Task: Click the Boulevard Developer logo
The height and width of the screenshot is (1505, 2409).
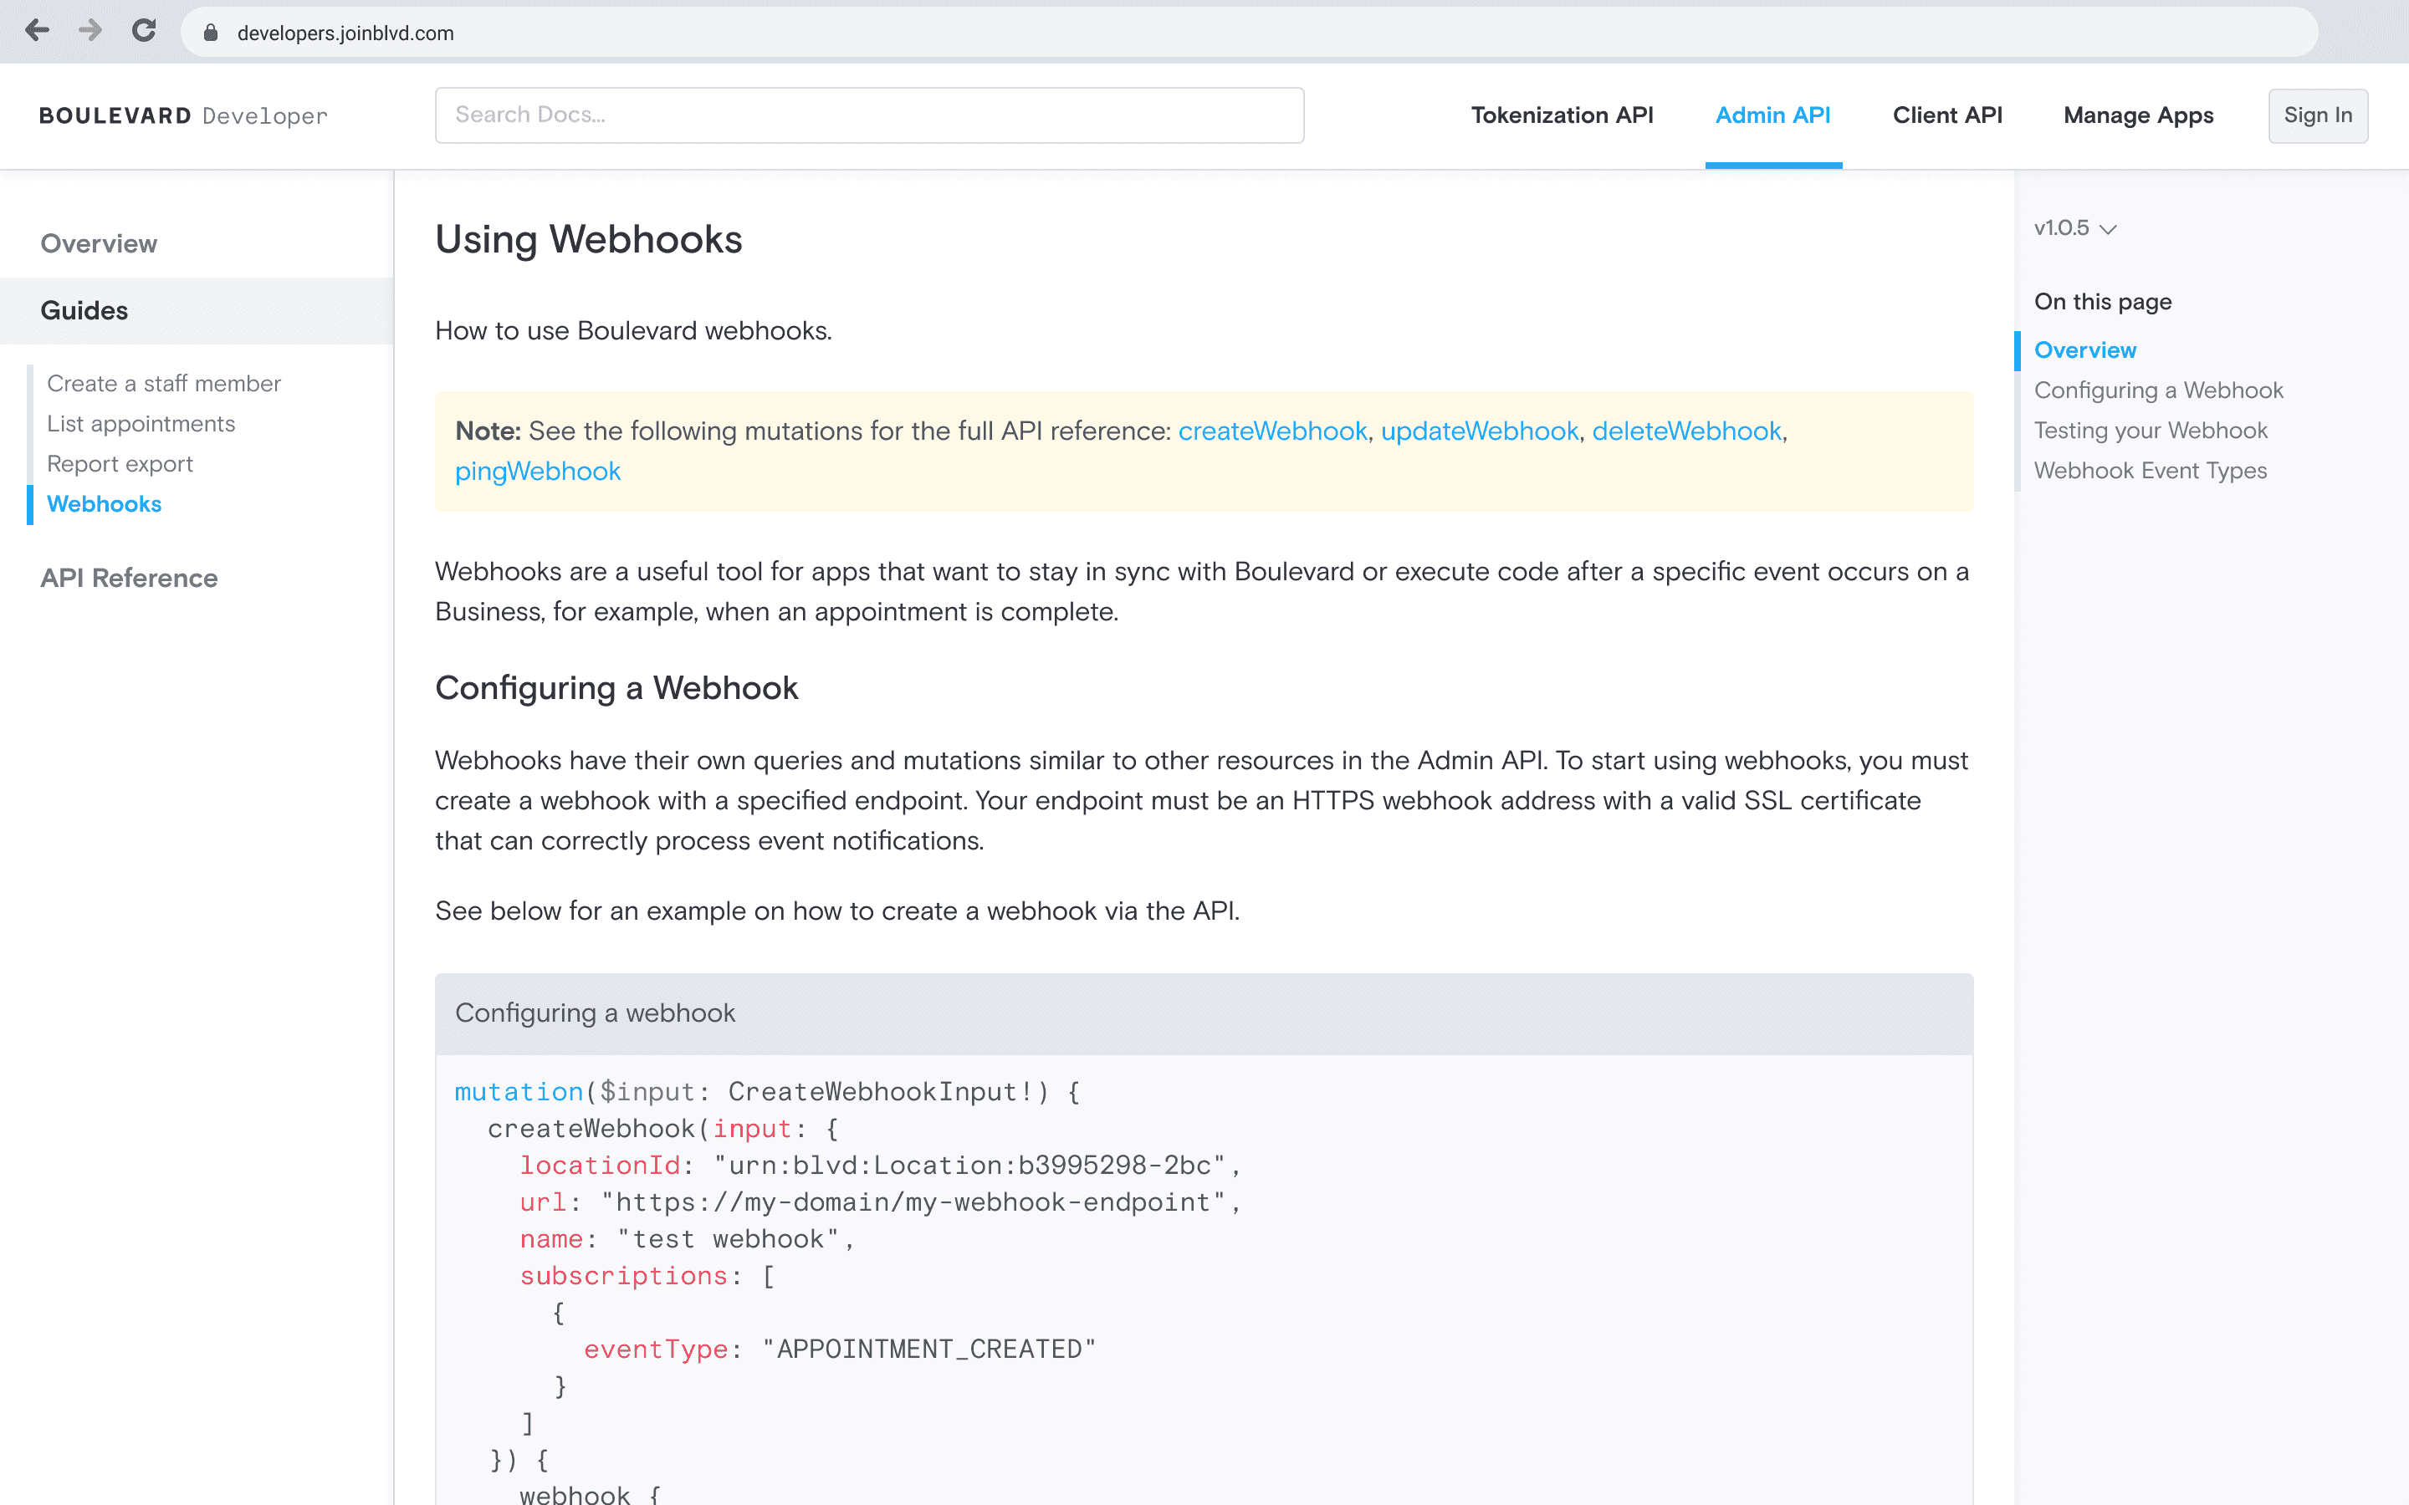Action: click(183, 115)
